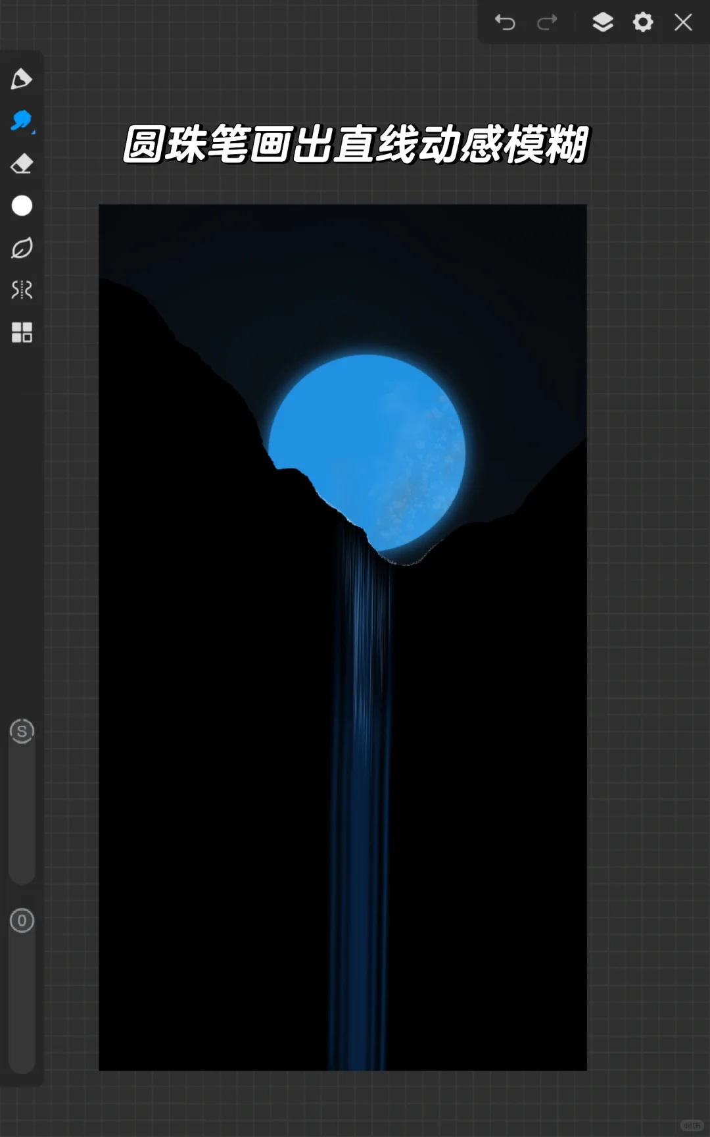Redo the last action
Screen dimensions: 710x1137
pos(547,22)
